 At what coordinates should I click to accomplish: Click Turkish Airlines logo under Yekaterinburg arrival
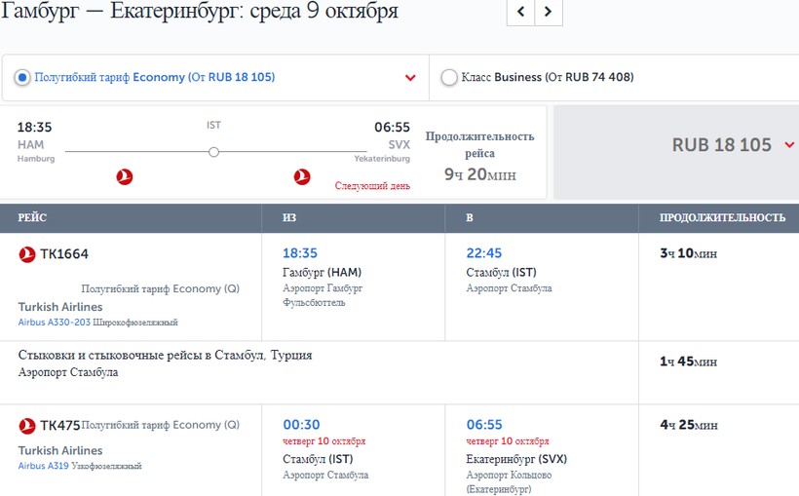tap(302, 176)
